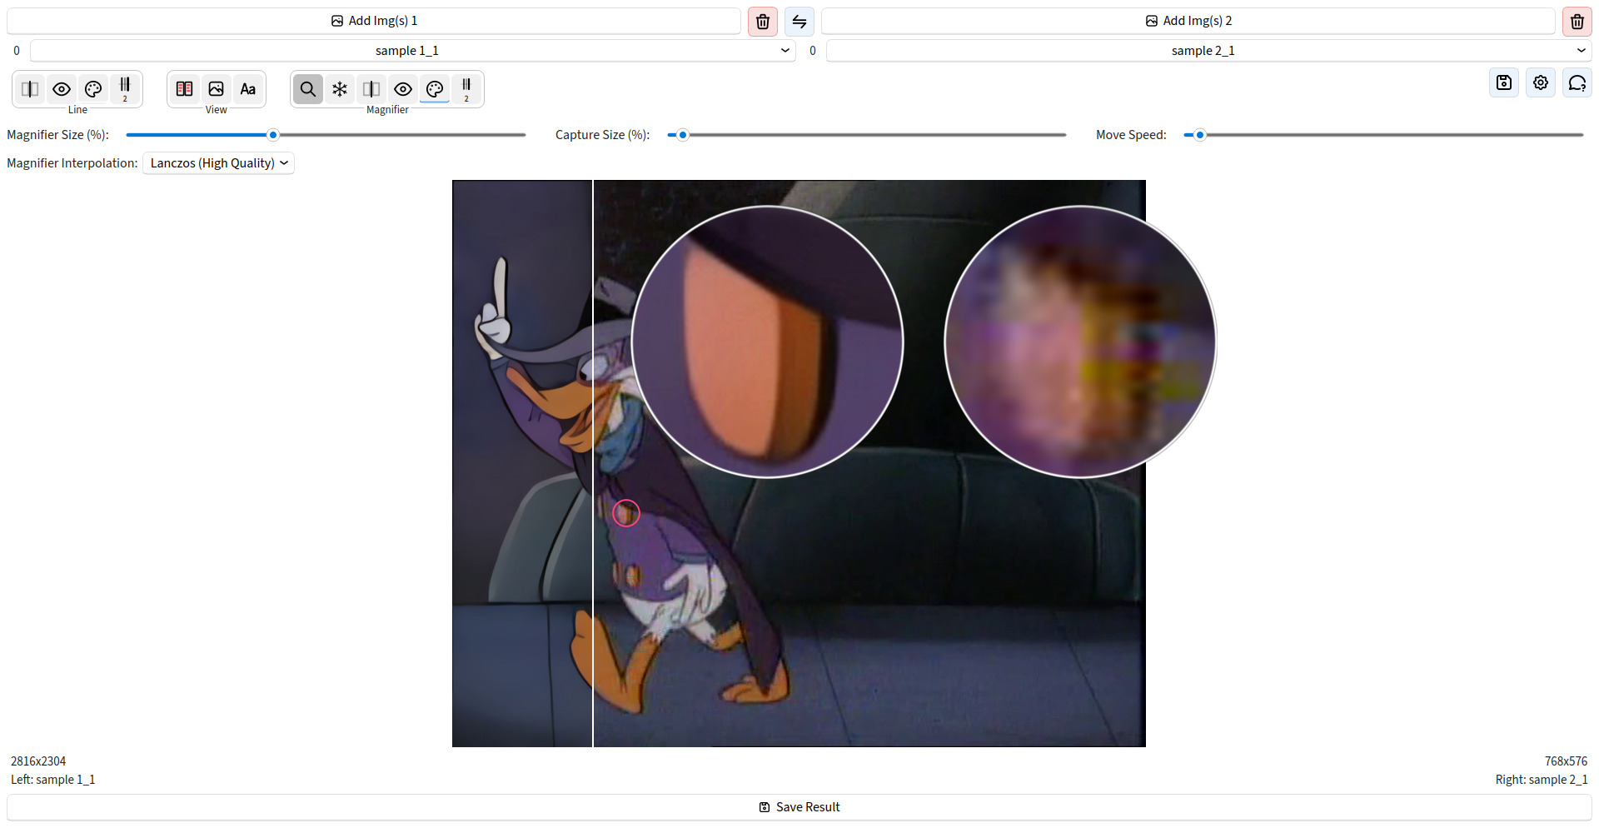Click the Magnifier group color palette icon
1599x828 pixels.
(x=435, y=89)
